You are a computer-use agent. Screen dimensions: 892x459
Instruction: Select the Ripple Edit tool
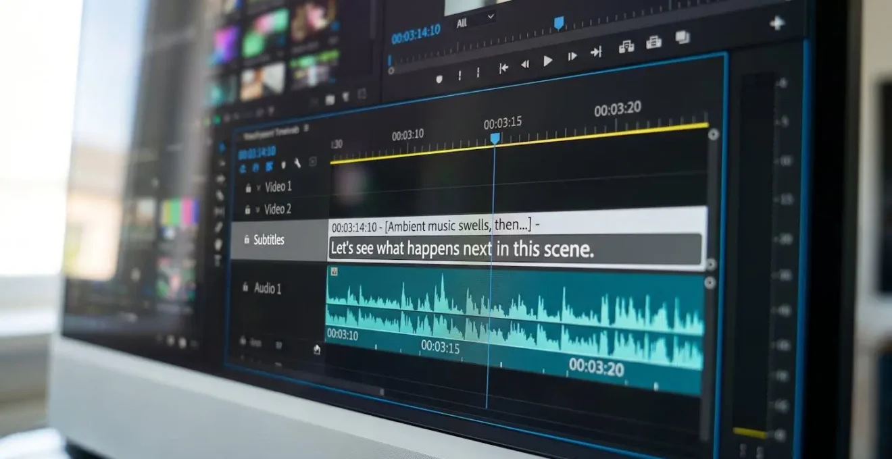tap(220, 179)
